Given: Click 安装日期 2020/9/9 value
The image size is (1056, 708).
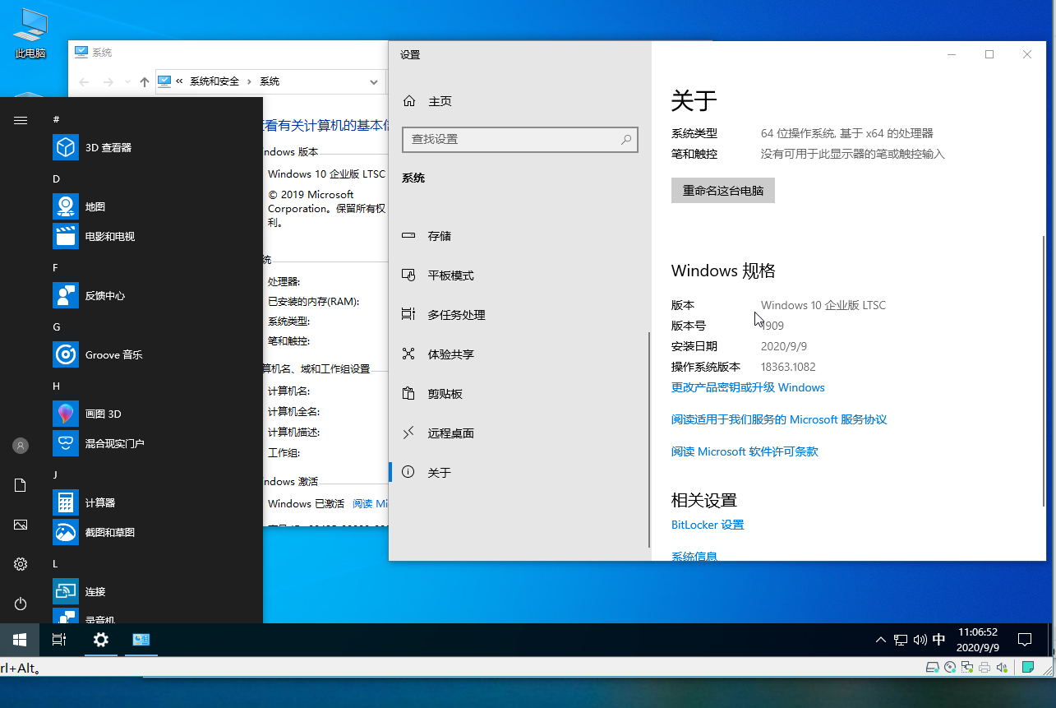Looking at the screenshot, I should pyautogui.click(x=784, y=346).
